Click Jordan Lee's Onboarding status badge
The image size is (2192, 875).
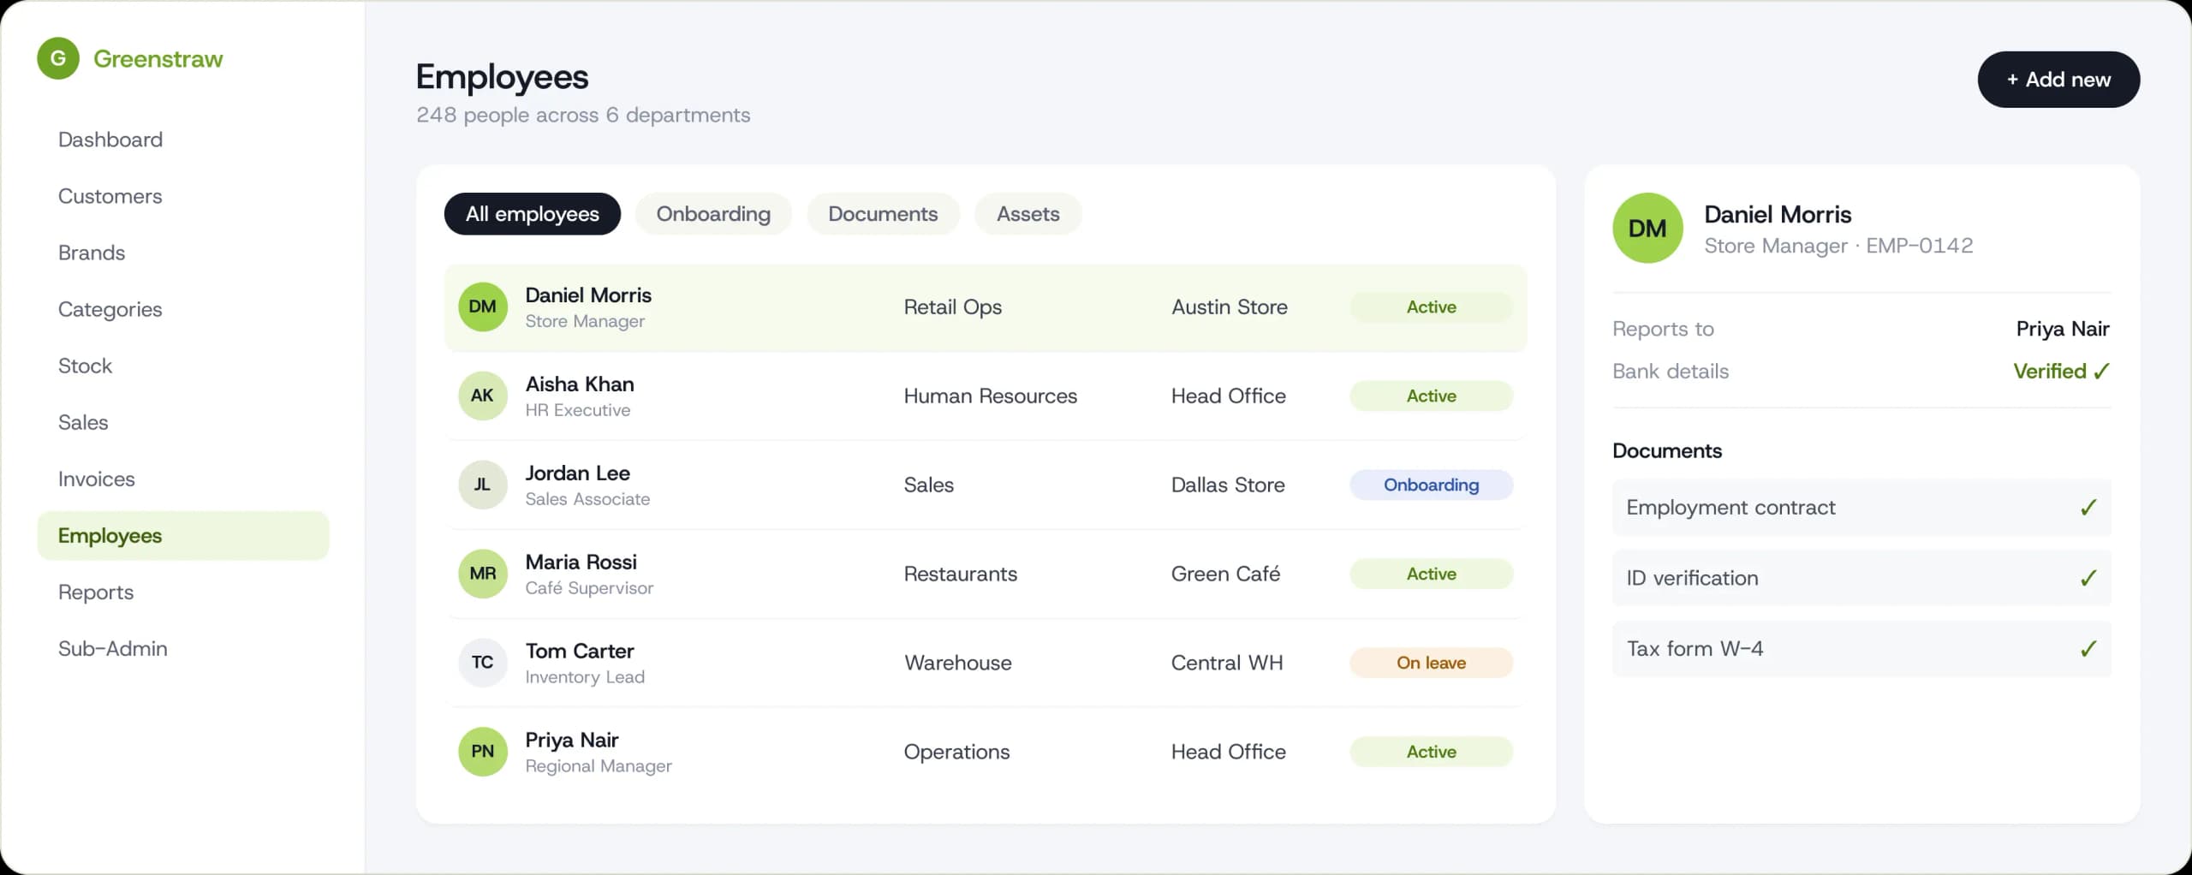tap(1432, 485)
